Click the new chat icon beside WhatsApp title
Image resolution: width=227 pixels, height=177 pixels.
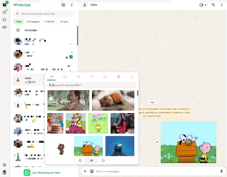point(63,5)
